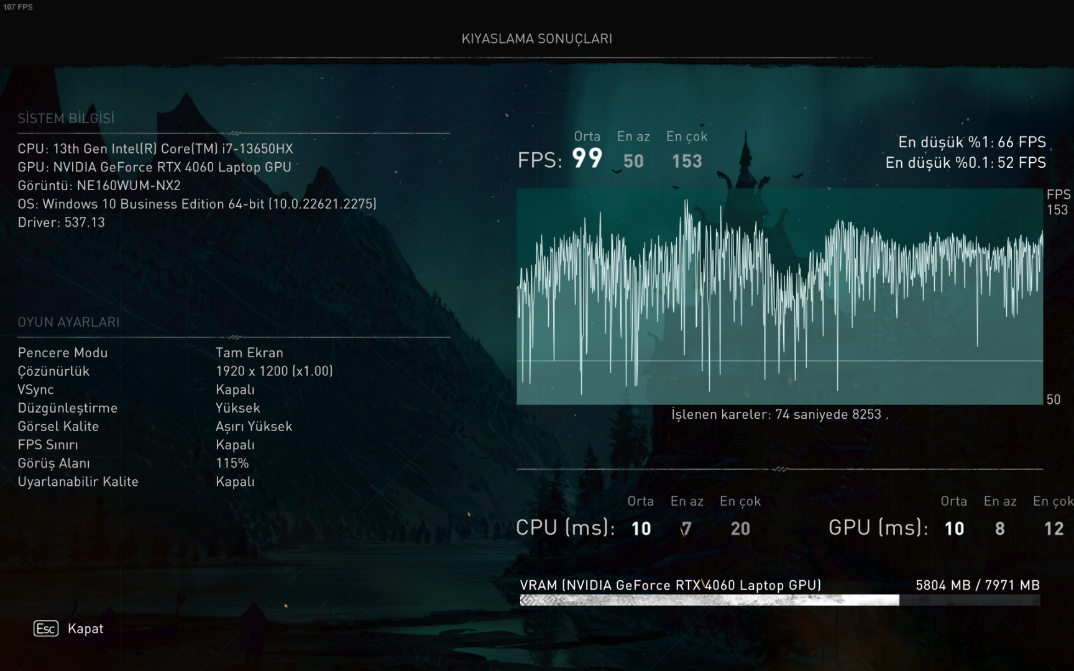Click the En düşük %1 66 FPS text
The width and height of the screenshot is (1074, 671).
click(972, 142)
